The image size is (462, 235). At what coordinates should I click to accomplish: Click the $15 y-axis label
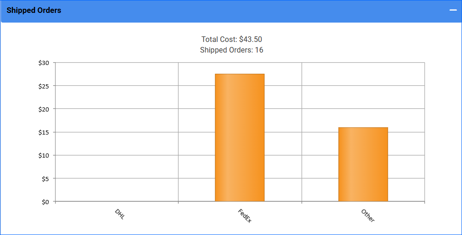coord(44,132)
